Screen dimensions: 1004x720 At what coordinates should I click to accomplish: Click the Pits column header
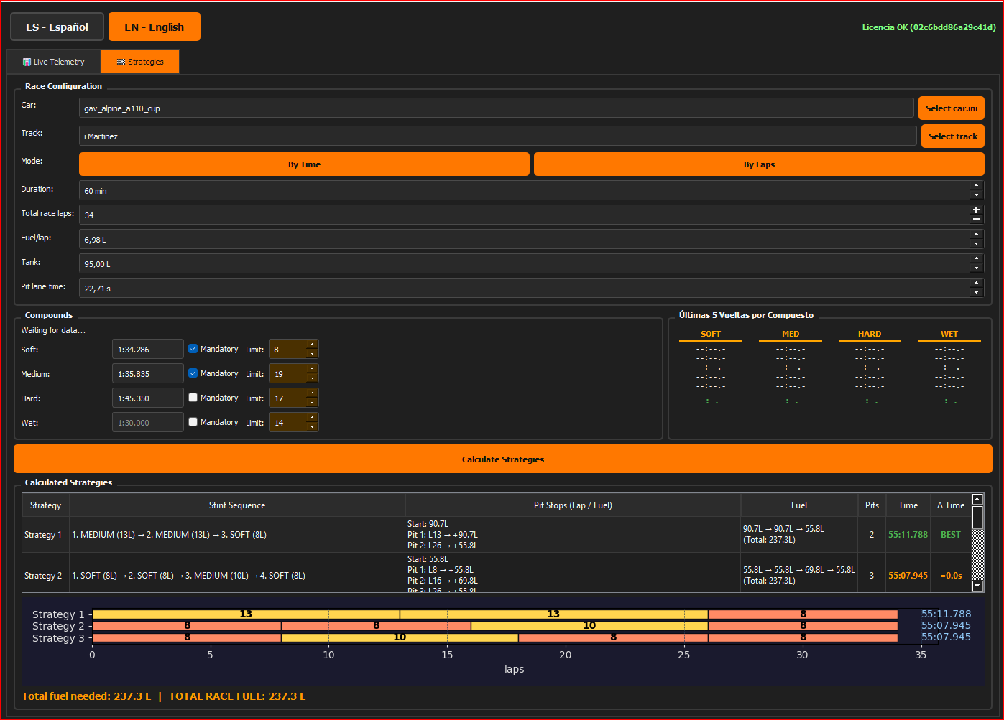[x=872, y=505]
